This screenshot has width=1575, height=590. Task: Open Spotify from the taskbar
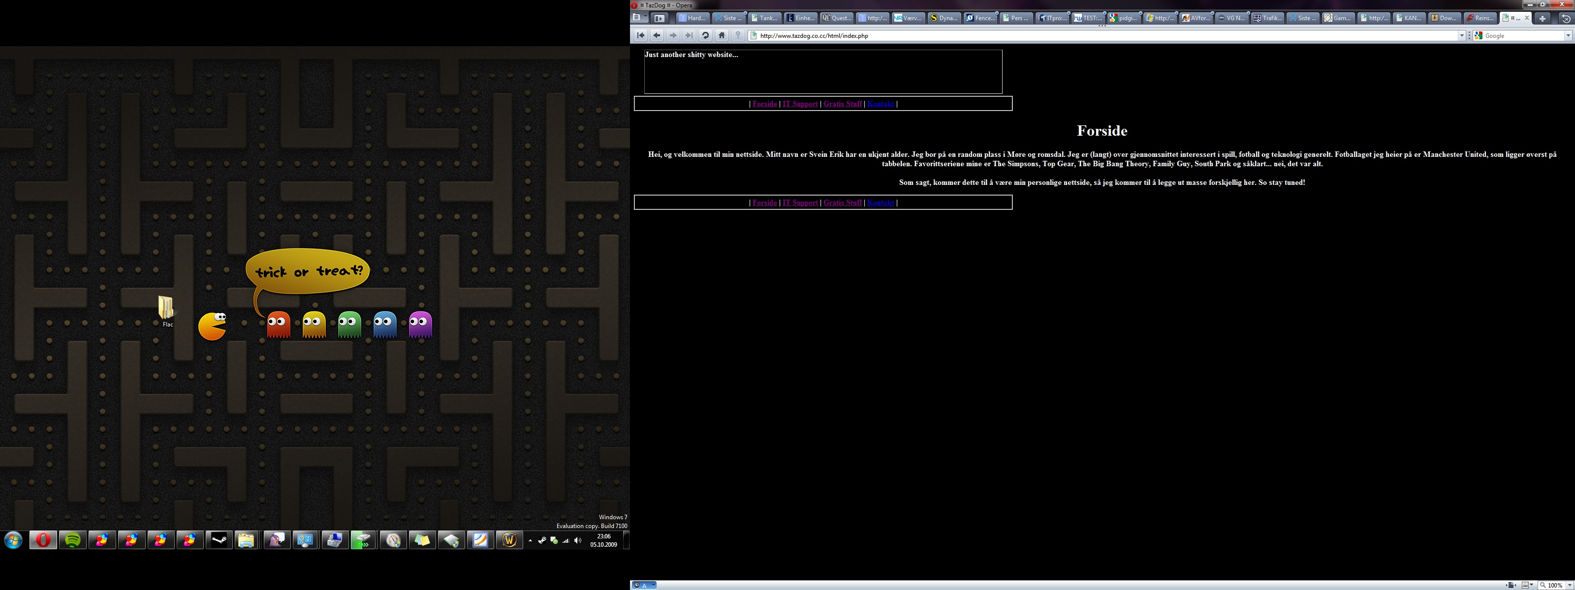point(73,540)
